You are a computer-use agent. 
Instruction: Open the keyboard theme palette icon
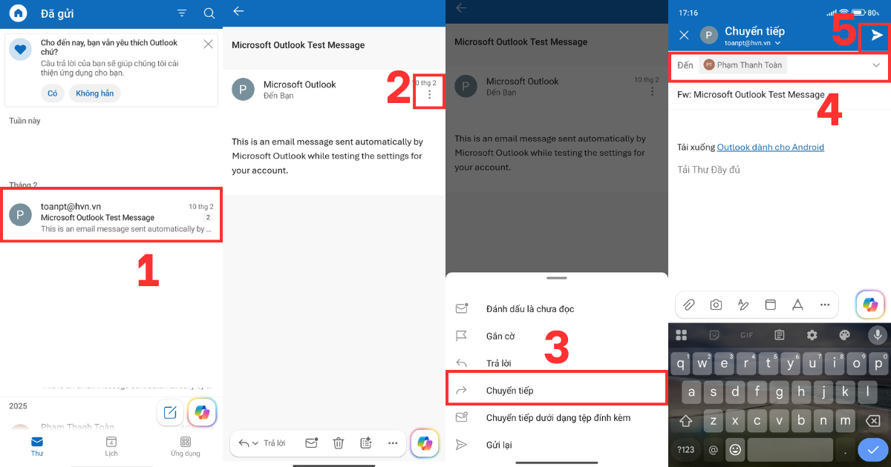[x=845, y=335]
